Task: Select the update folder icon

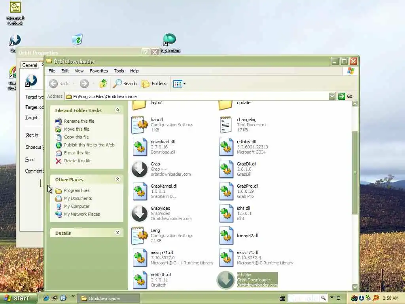Action: [x=225, y=104]
